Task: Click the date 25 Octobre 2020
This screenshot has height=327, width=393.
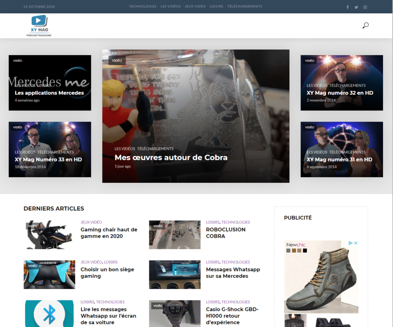Action: coord(39,7)
